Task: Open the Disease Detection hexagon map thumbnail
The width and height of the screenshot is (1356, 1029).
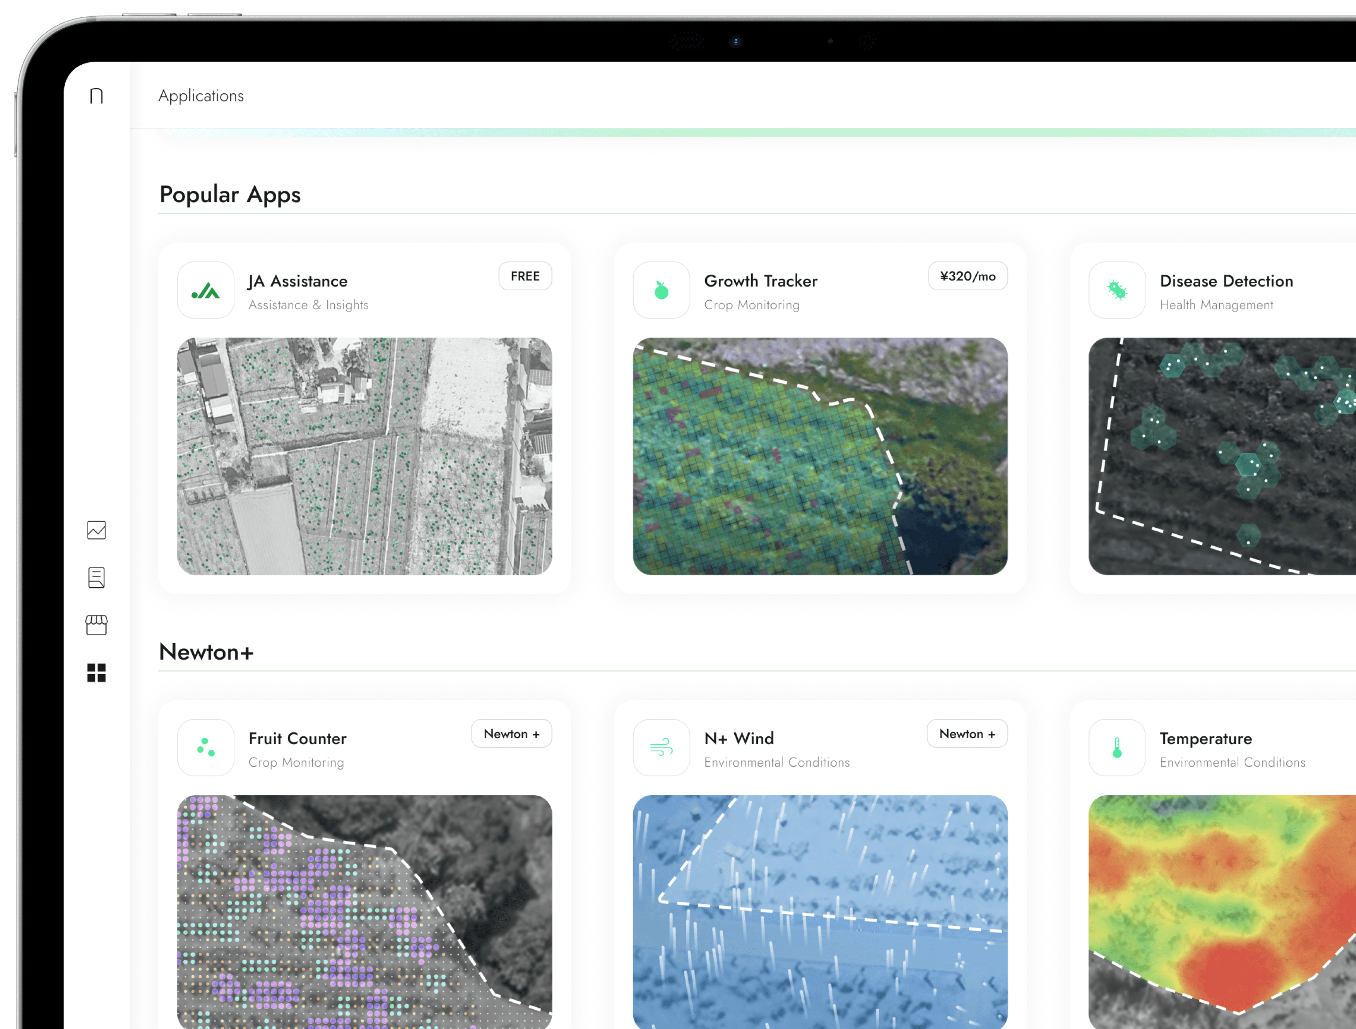Action: [1222, 456]
